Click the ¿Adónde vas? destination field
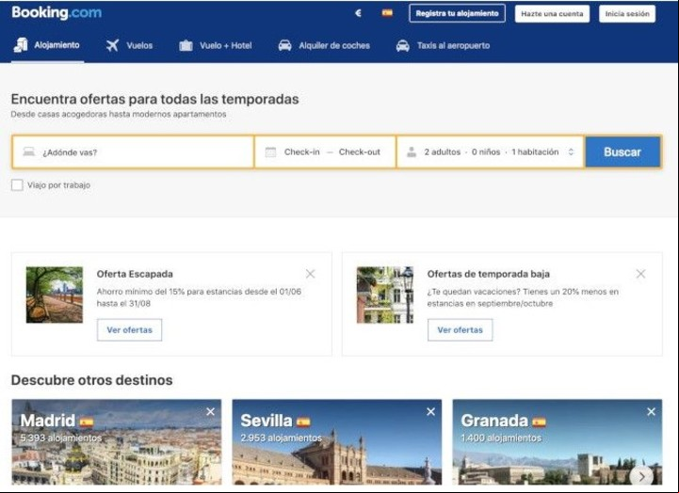The image size is (679, 493). 133,151
